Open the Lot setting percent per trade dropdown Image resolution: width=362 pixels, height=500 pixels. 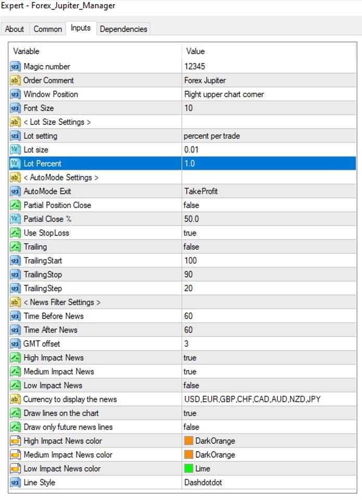211,136
